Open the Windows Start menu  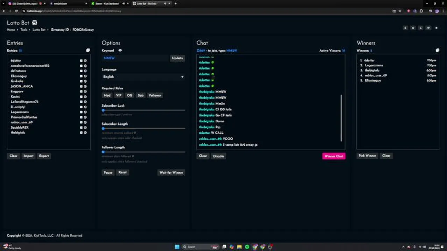point(177,247)
